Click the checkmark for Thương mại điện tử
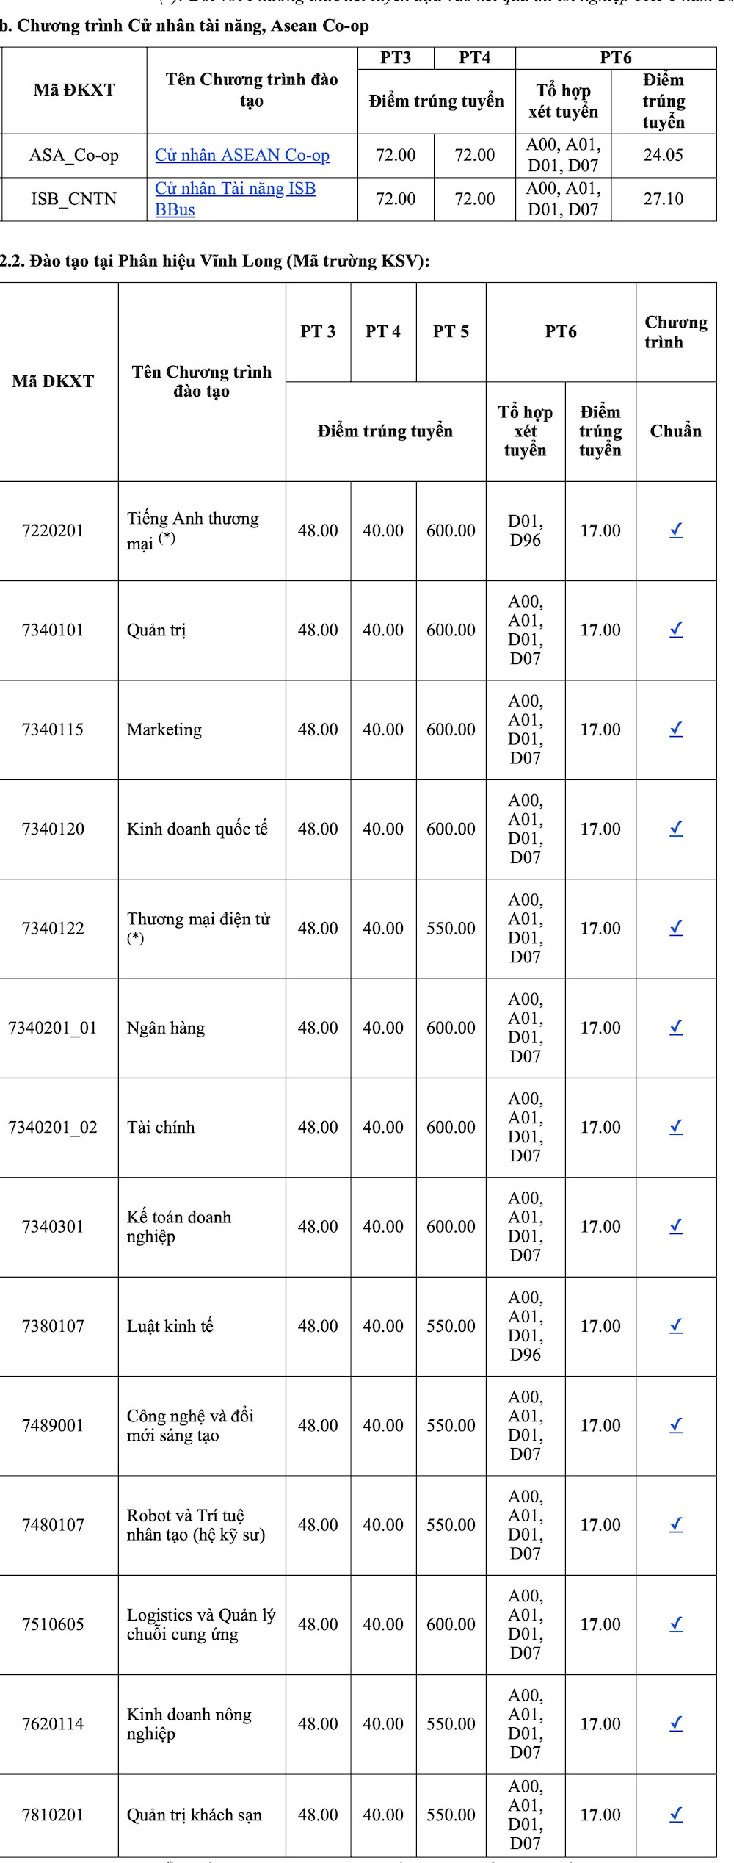734x1863 pixels. tap(676, 929)
